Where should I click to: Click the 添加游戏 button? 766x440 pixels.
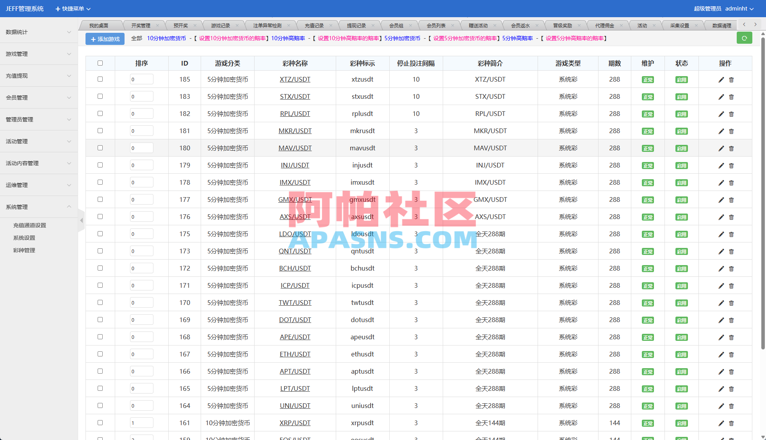(105, 39)
